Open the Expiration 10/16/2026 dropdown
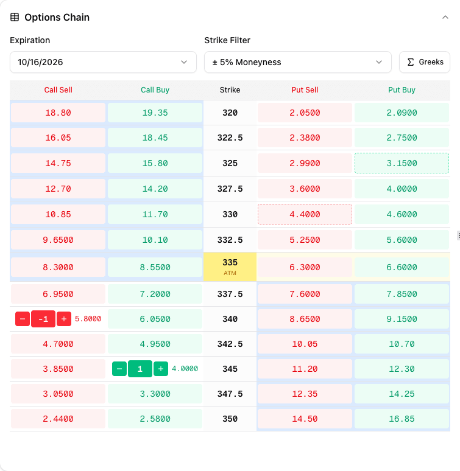This screenshot has height=471, width=460. coord(103,62)
